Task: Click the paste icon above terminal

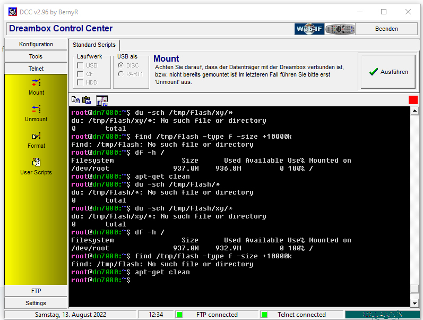Action: click(x=86, y=100)
